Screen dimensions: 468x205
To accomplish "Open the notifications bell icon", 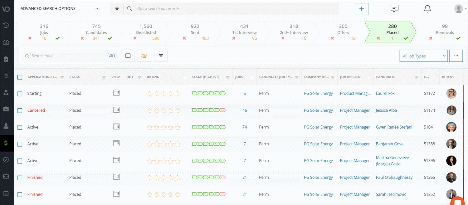I will pyautogui.click(x=427, y=9).
